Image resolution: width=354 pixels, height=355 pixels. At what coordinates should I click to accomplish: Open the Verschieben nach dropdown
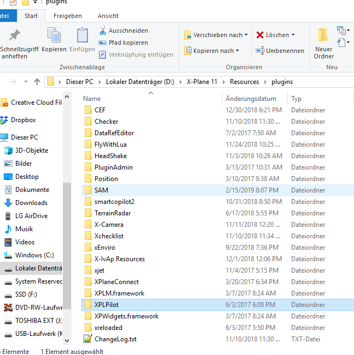pos(216,35)
